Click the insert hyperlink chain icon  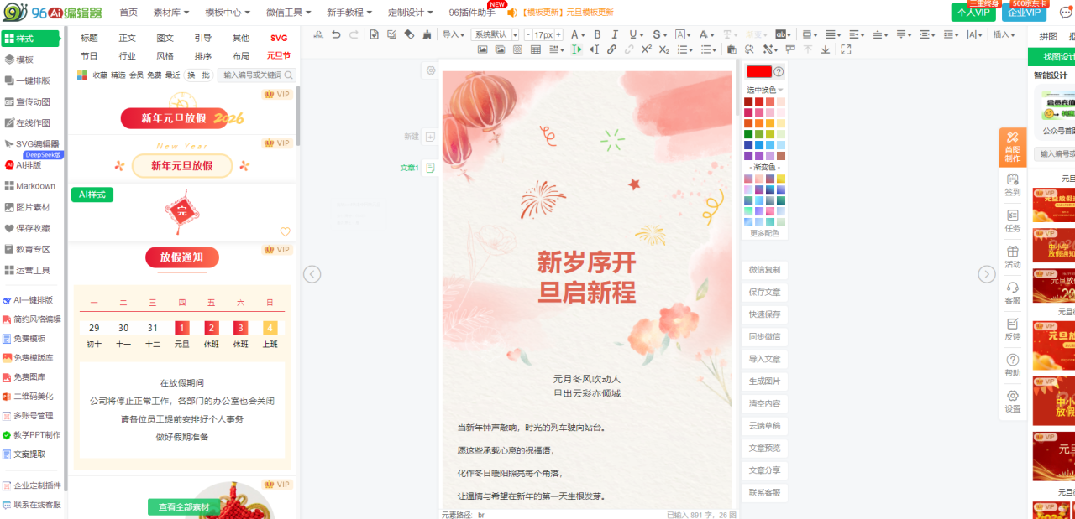point(611,49)
